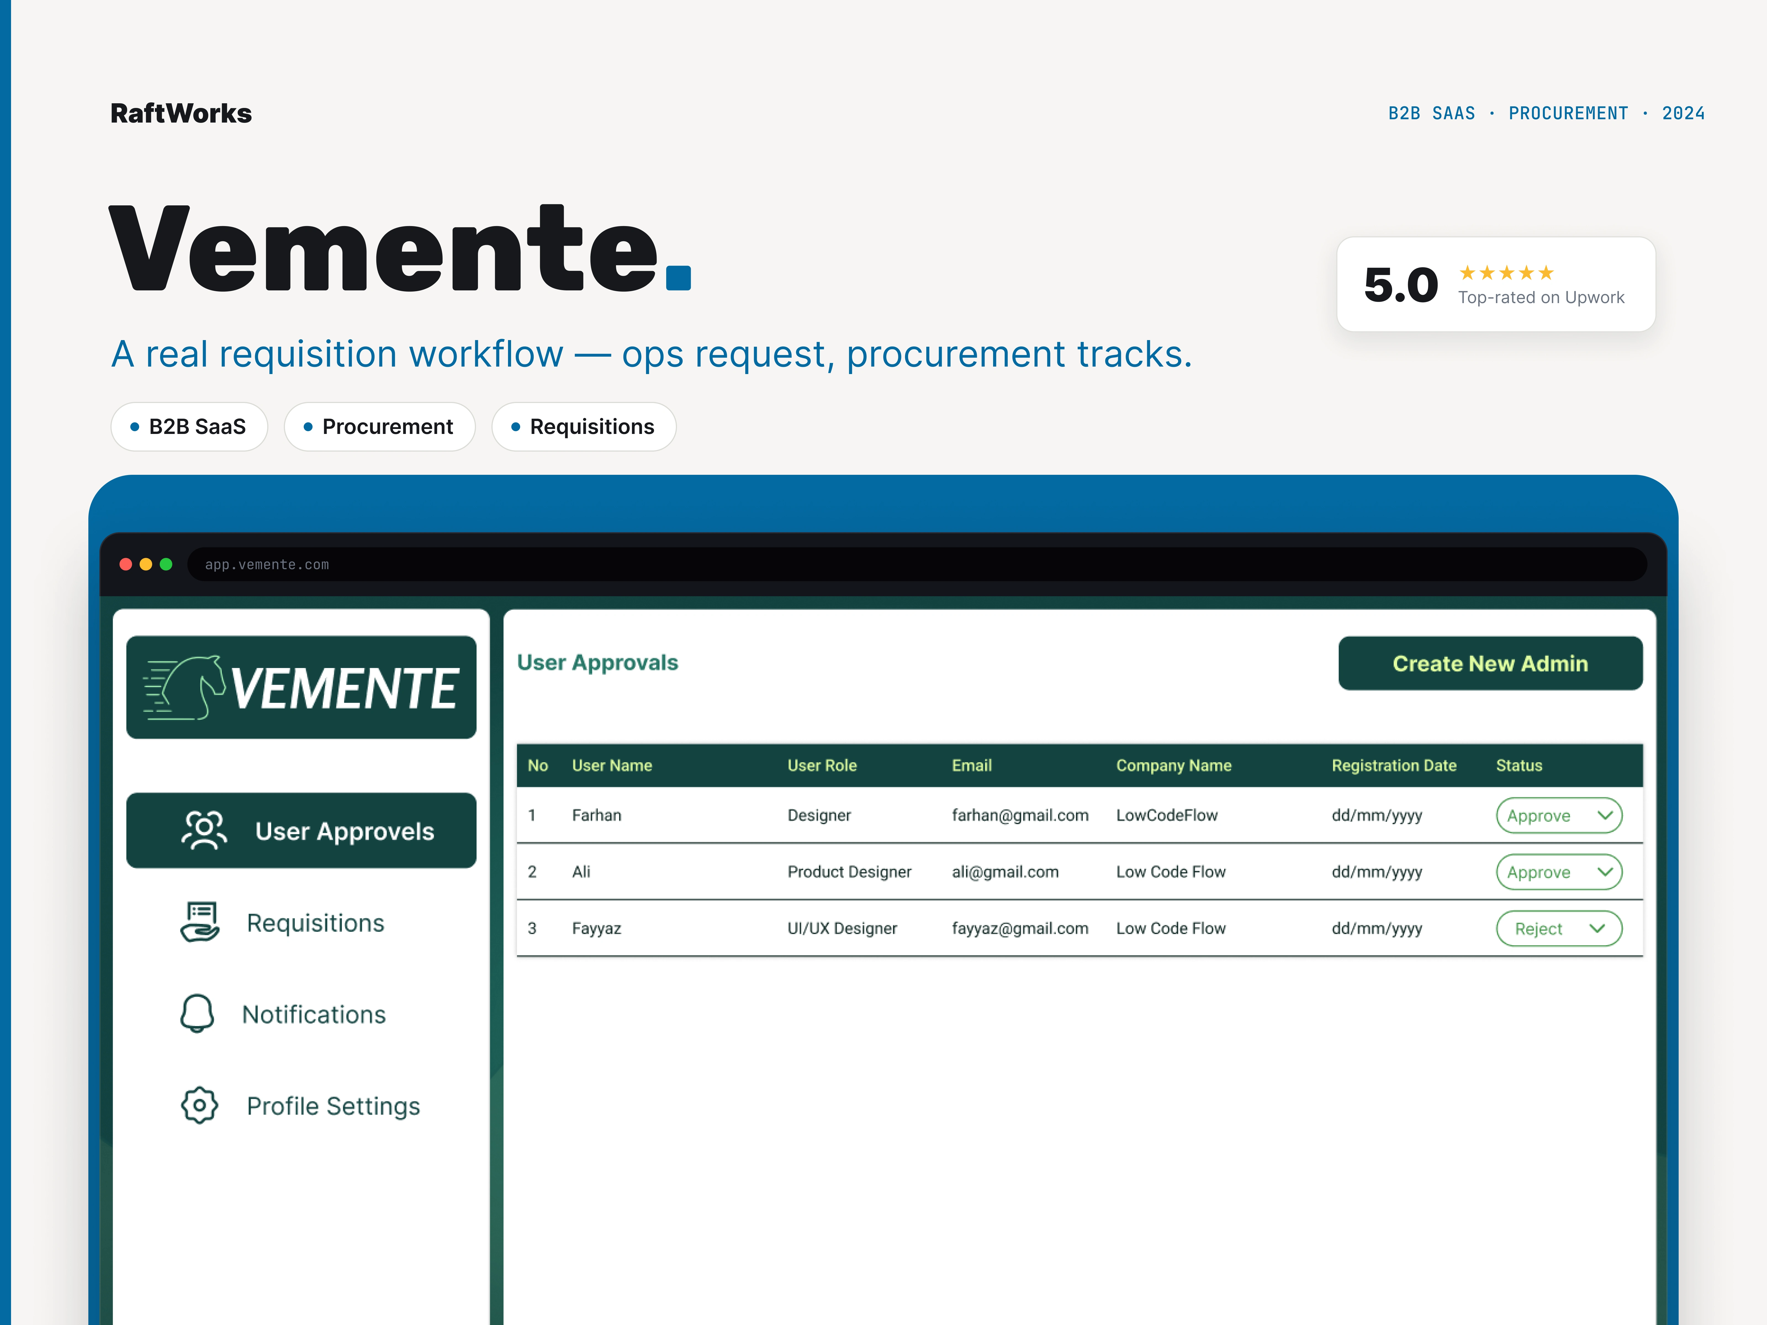The height and width of the screenshot is (1325, 1767).
Task: Click the UI/UX Designer role cell
Action: tap(842, 929)
